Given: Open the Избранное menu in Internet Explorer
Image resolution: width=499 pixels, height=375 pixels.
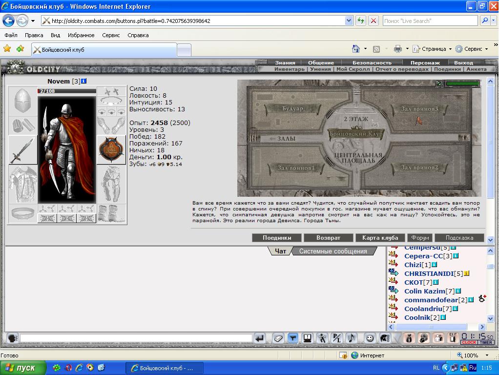Looking at the screenshot, I should tap(81, 35).
